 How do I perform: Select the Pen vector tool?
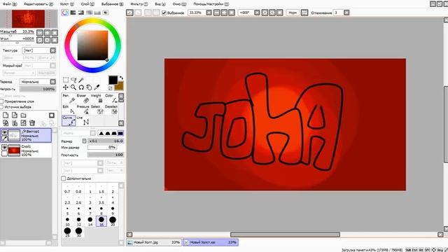pyautogui.click(x=69, y=99)
